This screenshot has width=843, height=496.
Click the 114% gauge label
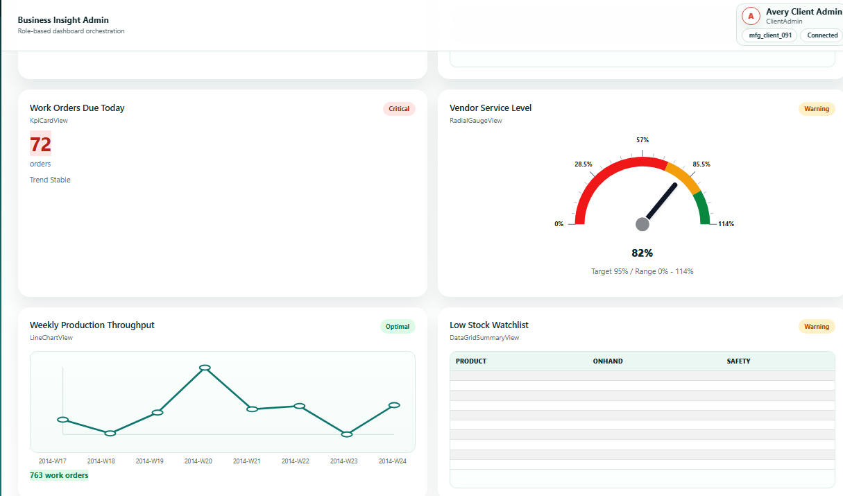tap(726, 224)
